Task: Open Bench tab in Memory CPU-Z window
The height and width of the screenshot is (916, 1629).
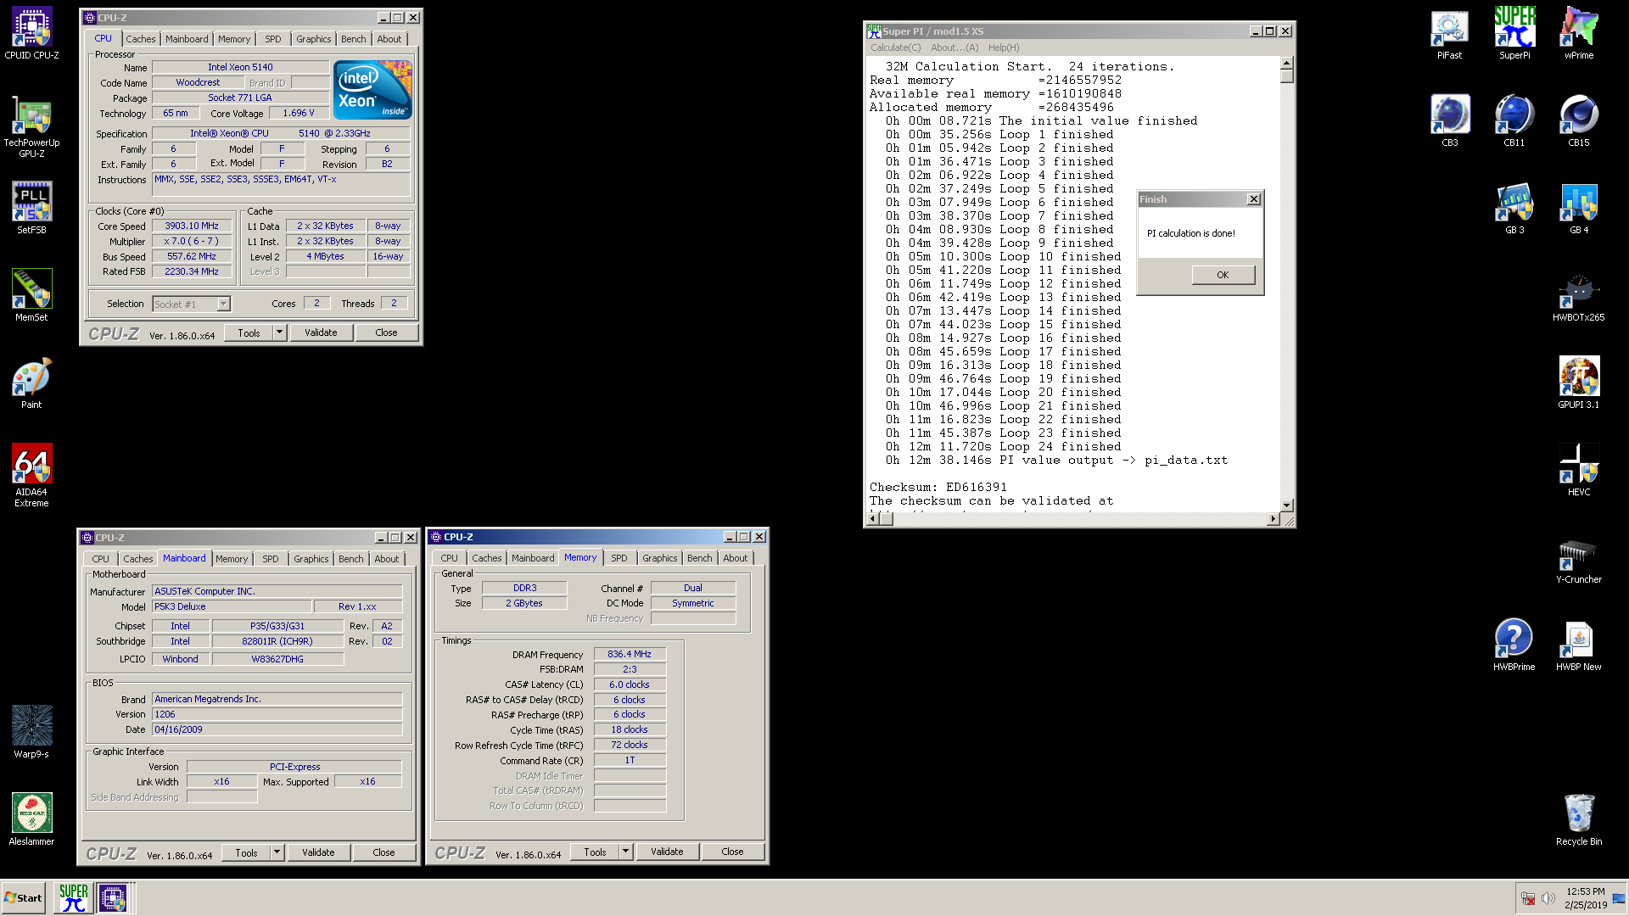Action: click(700, 558)
